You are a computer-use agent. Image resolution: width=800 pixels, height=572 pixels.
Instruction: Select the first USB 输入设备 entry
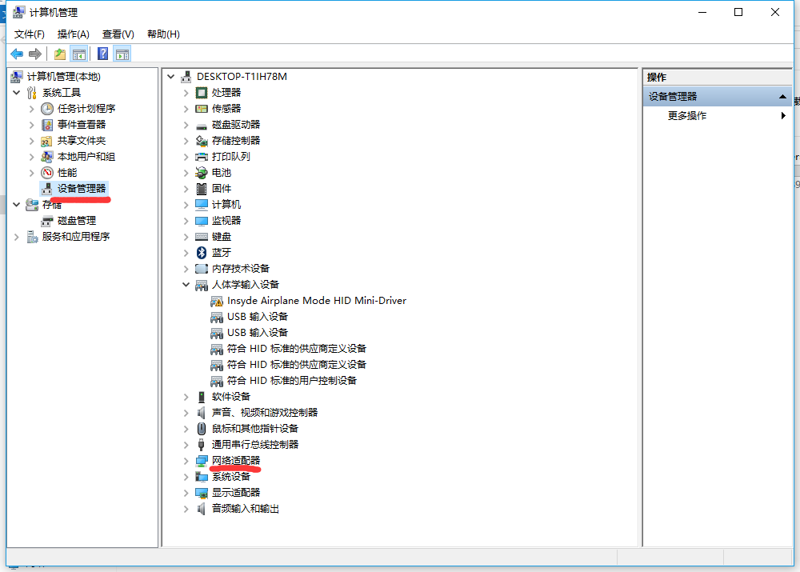click(257, 317)
